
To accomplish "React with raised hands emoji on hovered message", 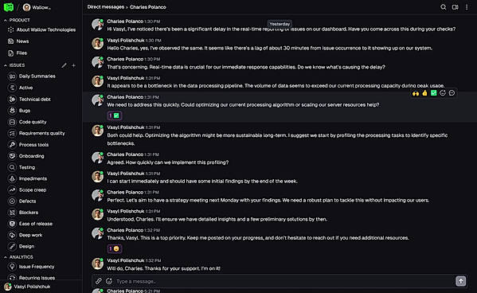I will pyautogui.click(x=416, y=93).
